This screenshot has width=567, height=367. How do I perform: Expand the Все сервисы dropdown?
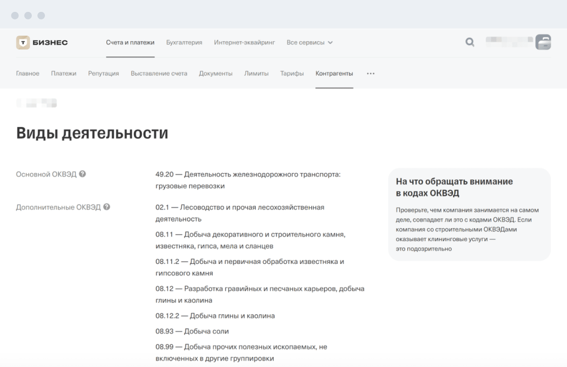[x=309, y=43]
